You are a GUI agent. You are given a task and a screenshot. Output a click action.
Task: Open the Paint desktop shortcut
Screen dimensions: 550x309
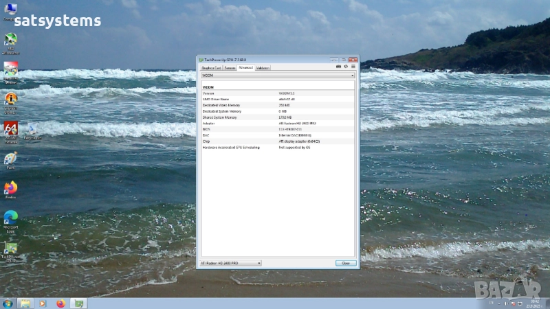10,159
